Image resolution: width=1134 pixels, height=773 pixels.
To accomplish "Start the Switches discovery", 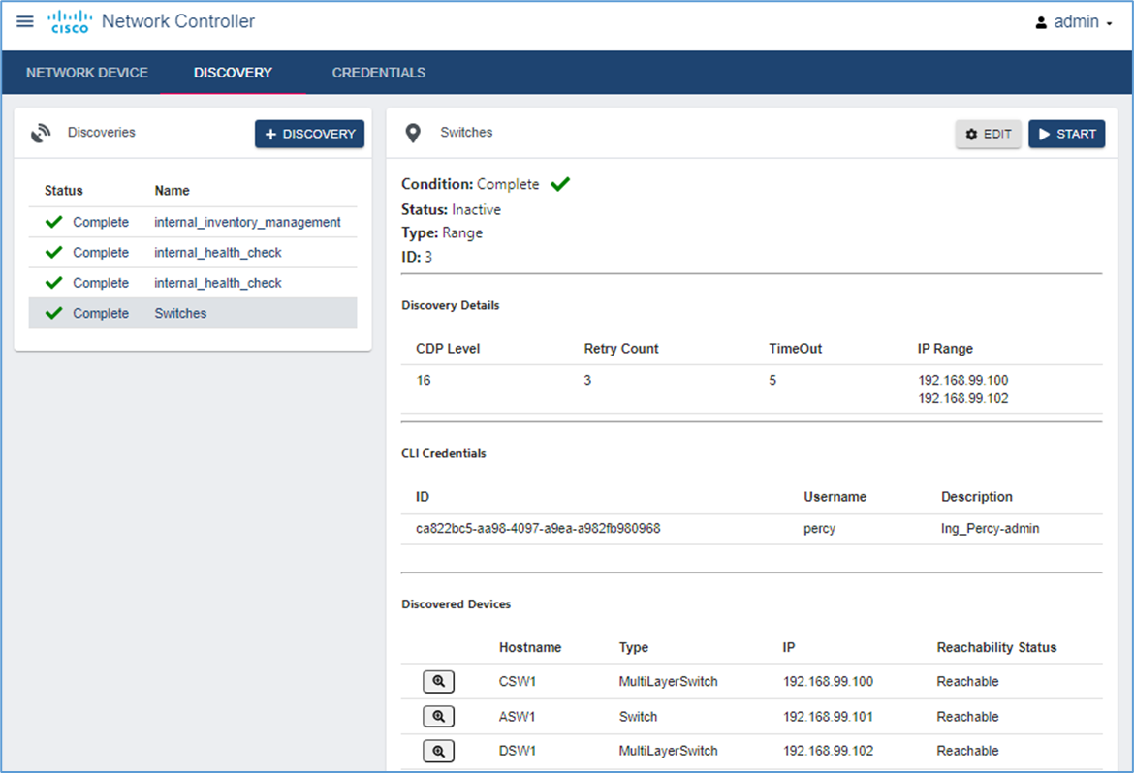I will pos(1066,134).
